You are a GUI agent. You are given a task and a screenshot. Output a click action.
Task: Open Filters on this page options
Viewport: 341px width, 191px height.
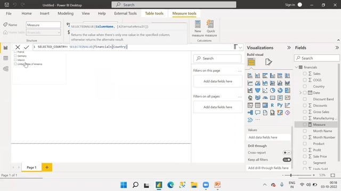(x=240, y=71)
